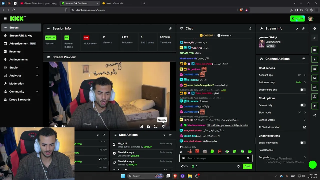320x180 pixels.
Task: Pop out the Session Info panel
Action: click(x=170, y=28)
